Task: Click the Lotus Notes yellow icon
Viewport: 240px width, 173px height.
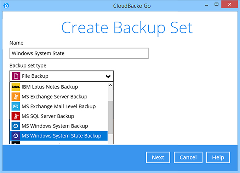Action: tap(16, 87)
